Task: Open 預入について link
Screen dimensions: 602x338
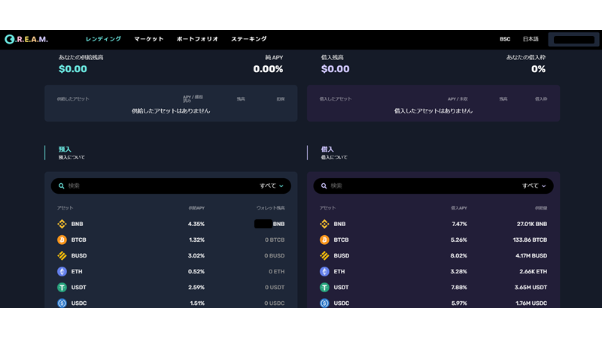Action: (71, 158)
